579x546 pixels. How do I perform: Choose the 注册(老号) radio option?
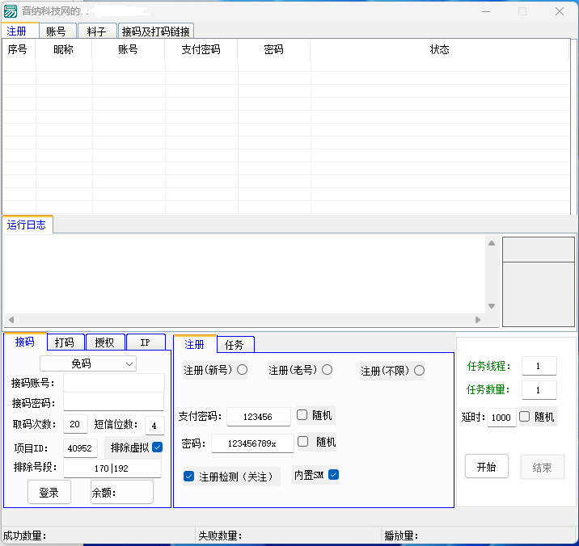[x=327, y=370]
